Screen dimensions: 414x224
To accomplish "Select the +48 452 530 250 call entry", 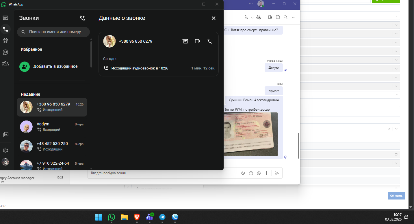I will pos(52,146).
